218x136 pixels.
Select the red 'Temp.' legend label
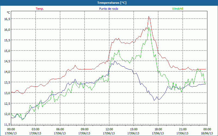click(x=40, y=9)
